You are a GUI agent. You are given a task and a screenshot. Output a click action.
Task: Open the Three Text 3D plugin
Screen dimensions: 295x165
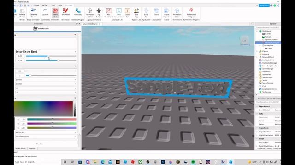point(55,13)
